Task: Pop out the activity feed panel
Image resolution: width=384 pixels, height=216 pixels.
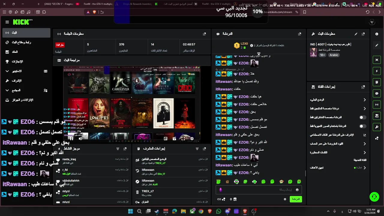Action: [x=125, y=149]
